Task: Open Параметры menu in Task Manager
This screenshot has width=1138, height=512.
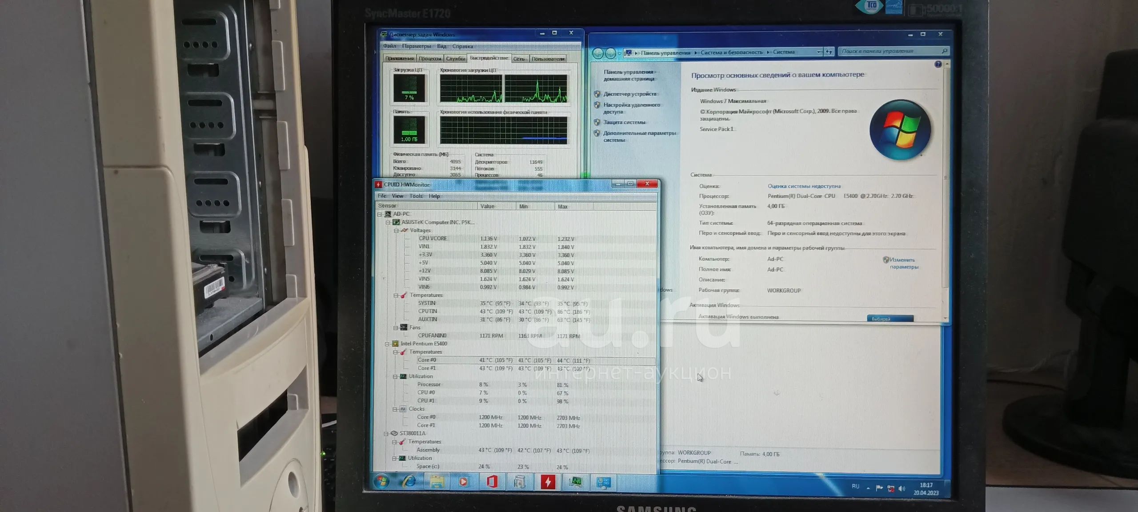Action: point(417,46)
